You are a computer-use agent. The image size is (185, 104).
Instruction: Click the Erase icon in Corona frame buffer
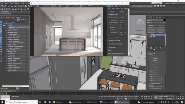coord(60,6)
